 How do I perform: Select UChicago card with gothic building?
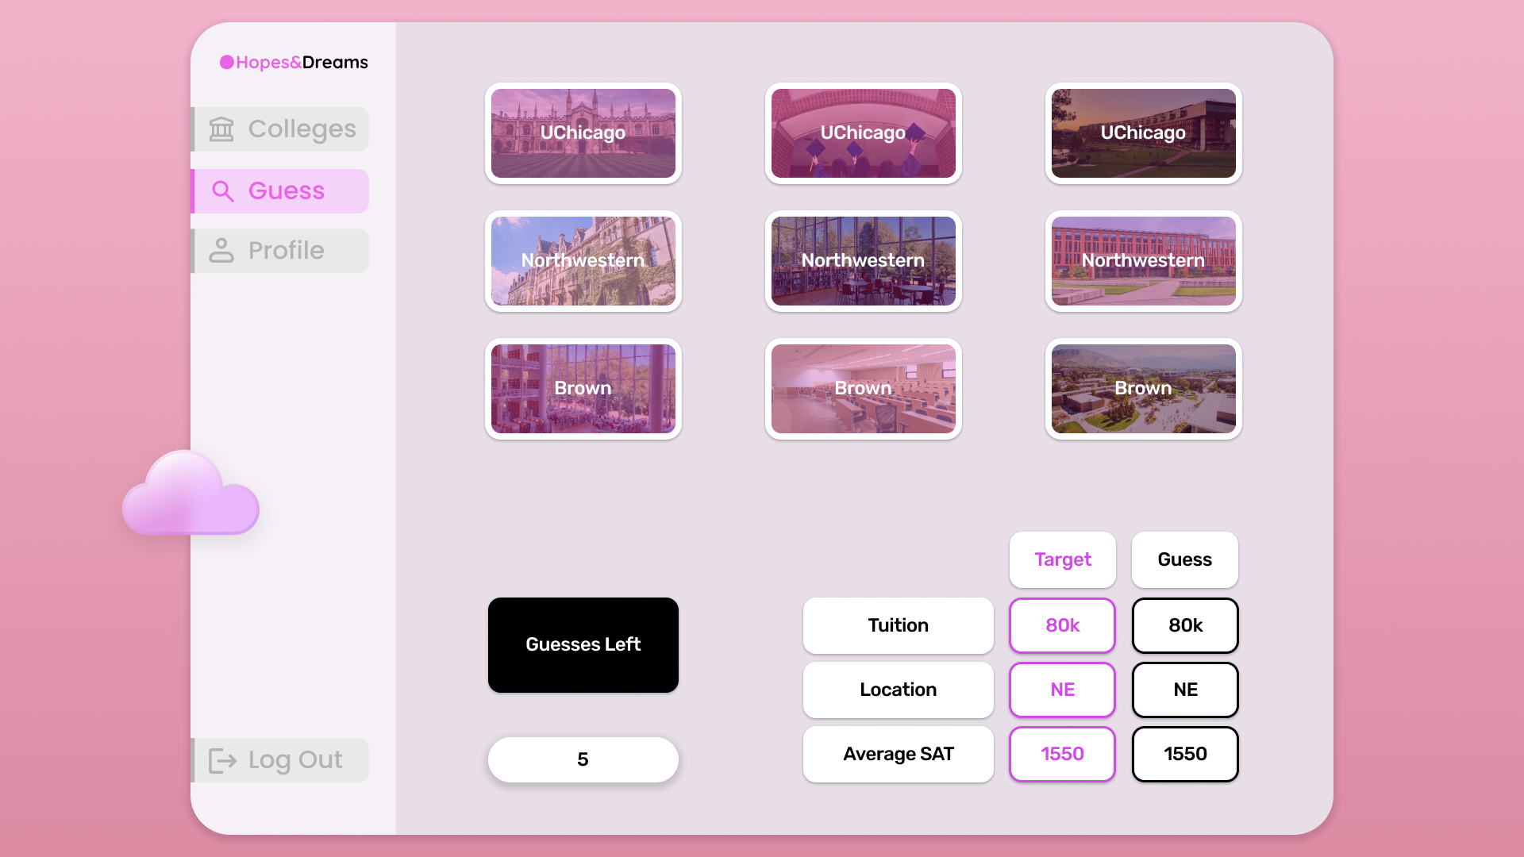point(583,133)
